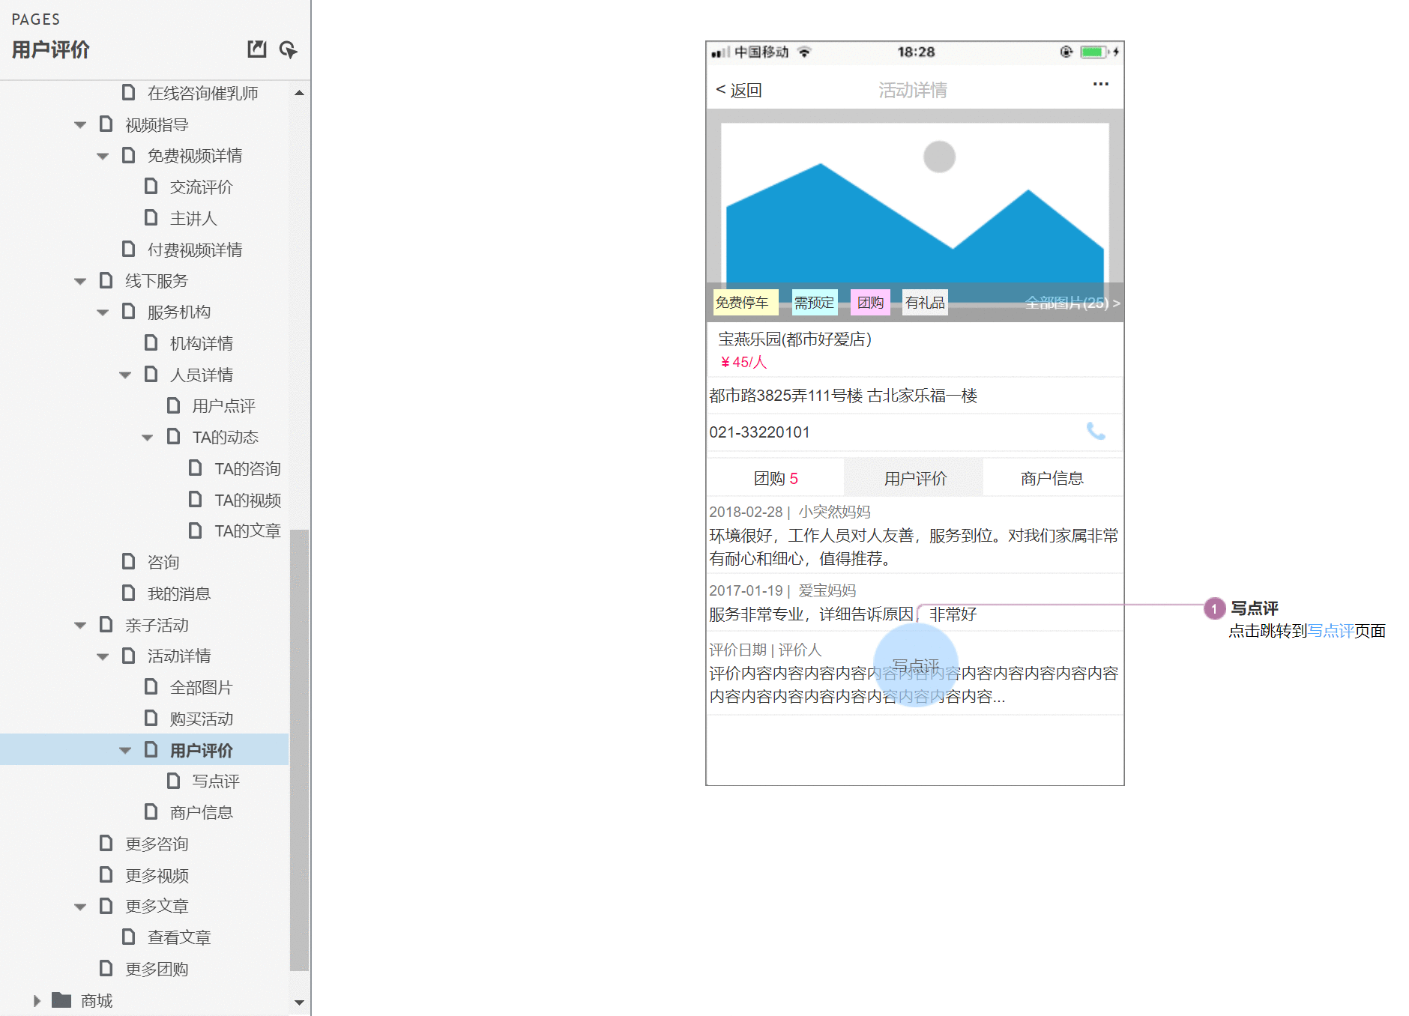The image size is (1409, 1016).
Task: Open the 用户点评 page
Action: click(x=223, y=405)
